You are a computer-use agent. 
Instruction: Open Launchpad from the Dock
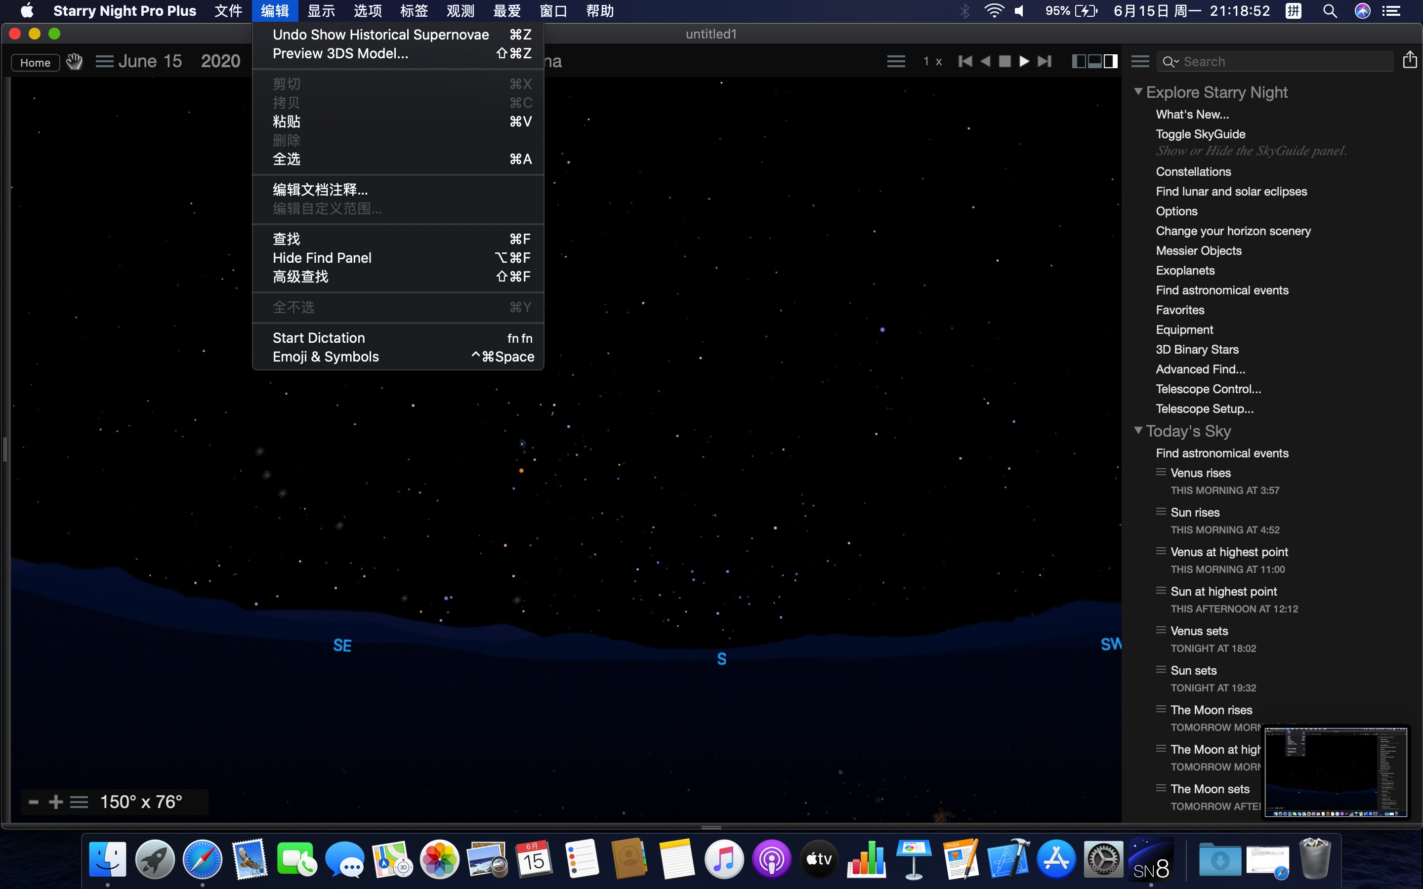[x=155, y=859]
